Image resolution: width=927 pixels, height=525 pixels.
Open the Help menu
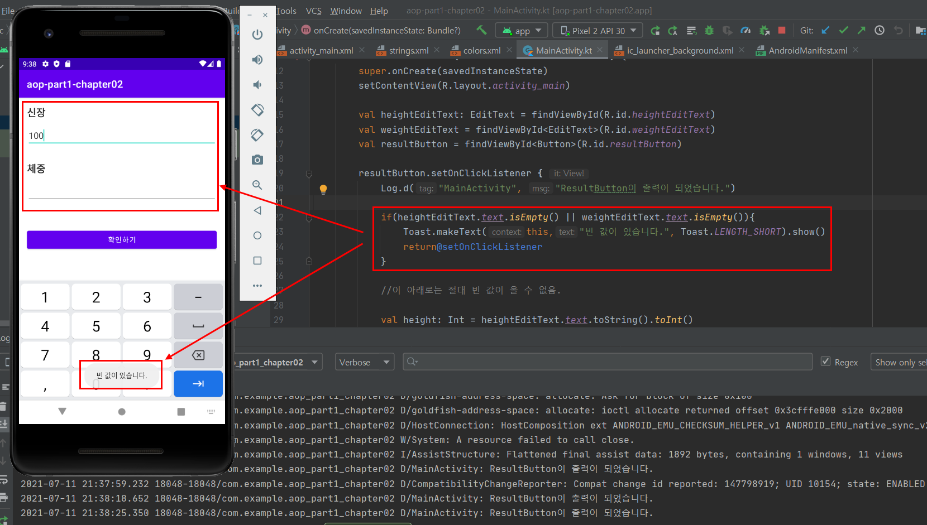379,11
